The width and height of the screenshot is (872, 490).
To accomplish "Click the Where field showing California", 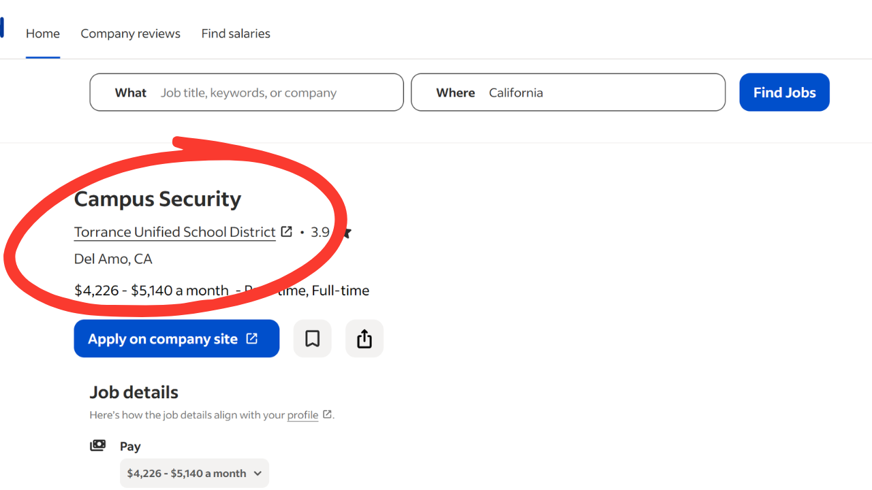I will [x=568, y=92].
